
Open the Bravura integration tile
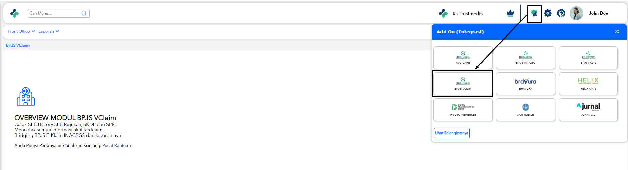[526, 83]
